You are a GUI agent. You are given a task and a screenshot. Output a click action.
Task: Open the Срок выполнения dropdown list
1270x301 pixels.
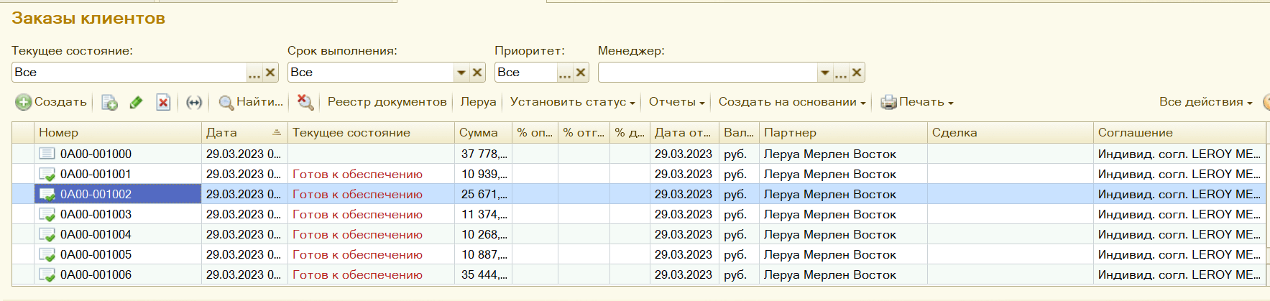pyautogui.click(x=461, y=73)
